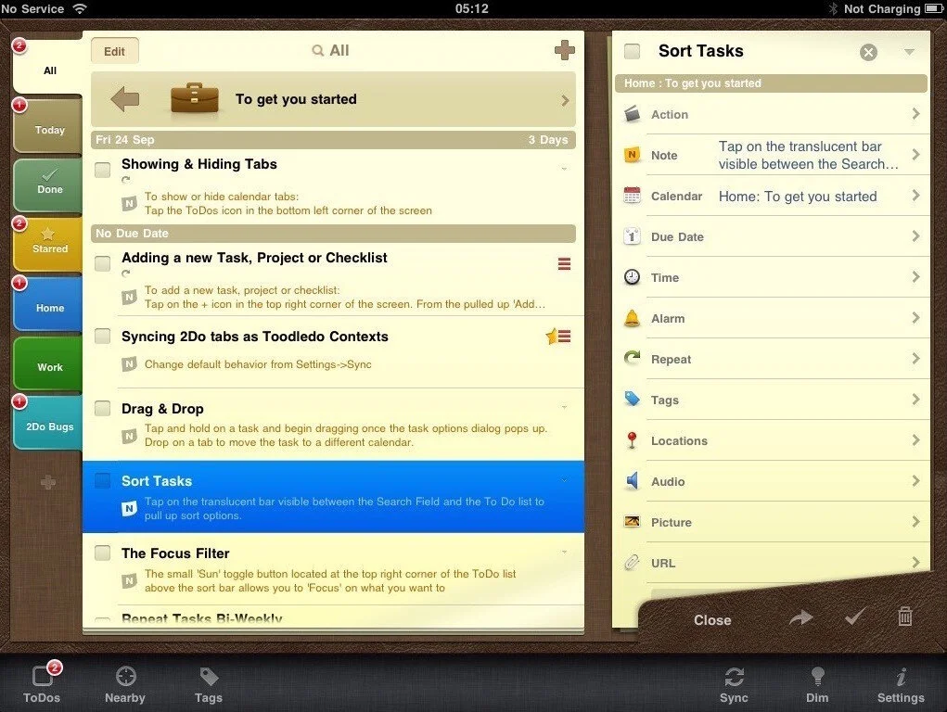Image resolution: width=947 pixels, height=712 pixels.
Task: Click priority icon on Adding a new Task
Action: point(564,264)
